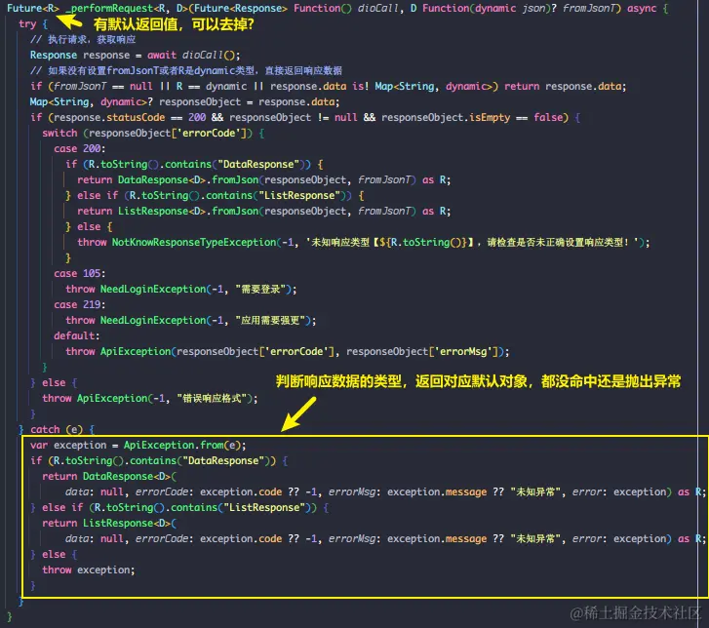This screenshot has height=628, width=709.
Task: Click the string "应用需要强更"
Action: [270, 320]
